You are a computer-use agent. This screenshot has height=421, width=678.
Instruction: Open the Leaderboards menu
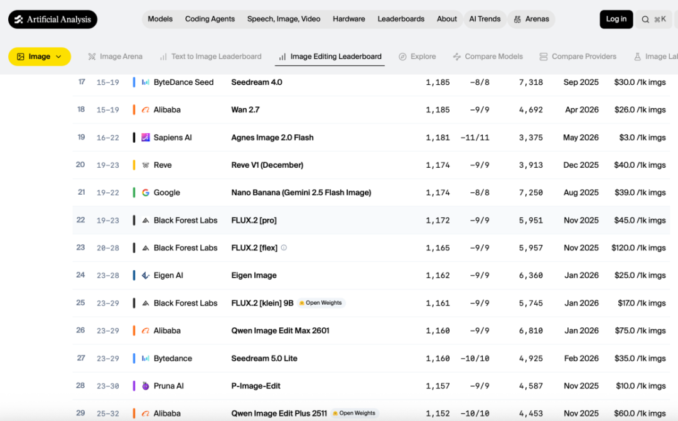(401, 19)
